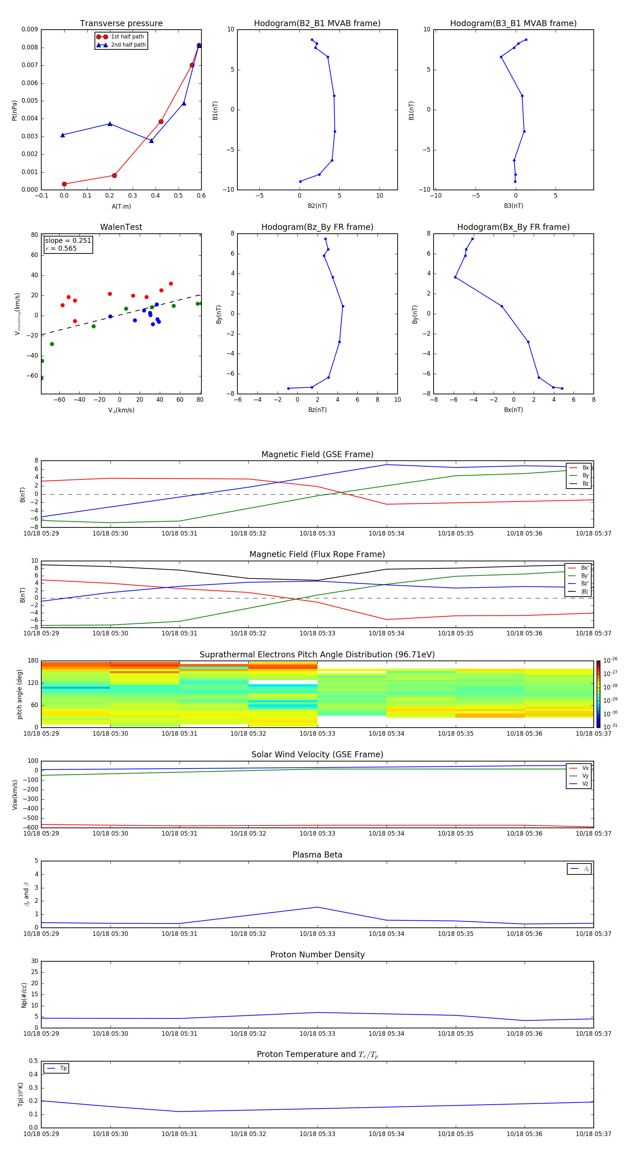Click the 'Hodogram(Bz_By FR frame)' title

[x=317, y=227]
